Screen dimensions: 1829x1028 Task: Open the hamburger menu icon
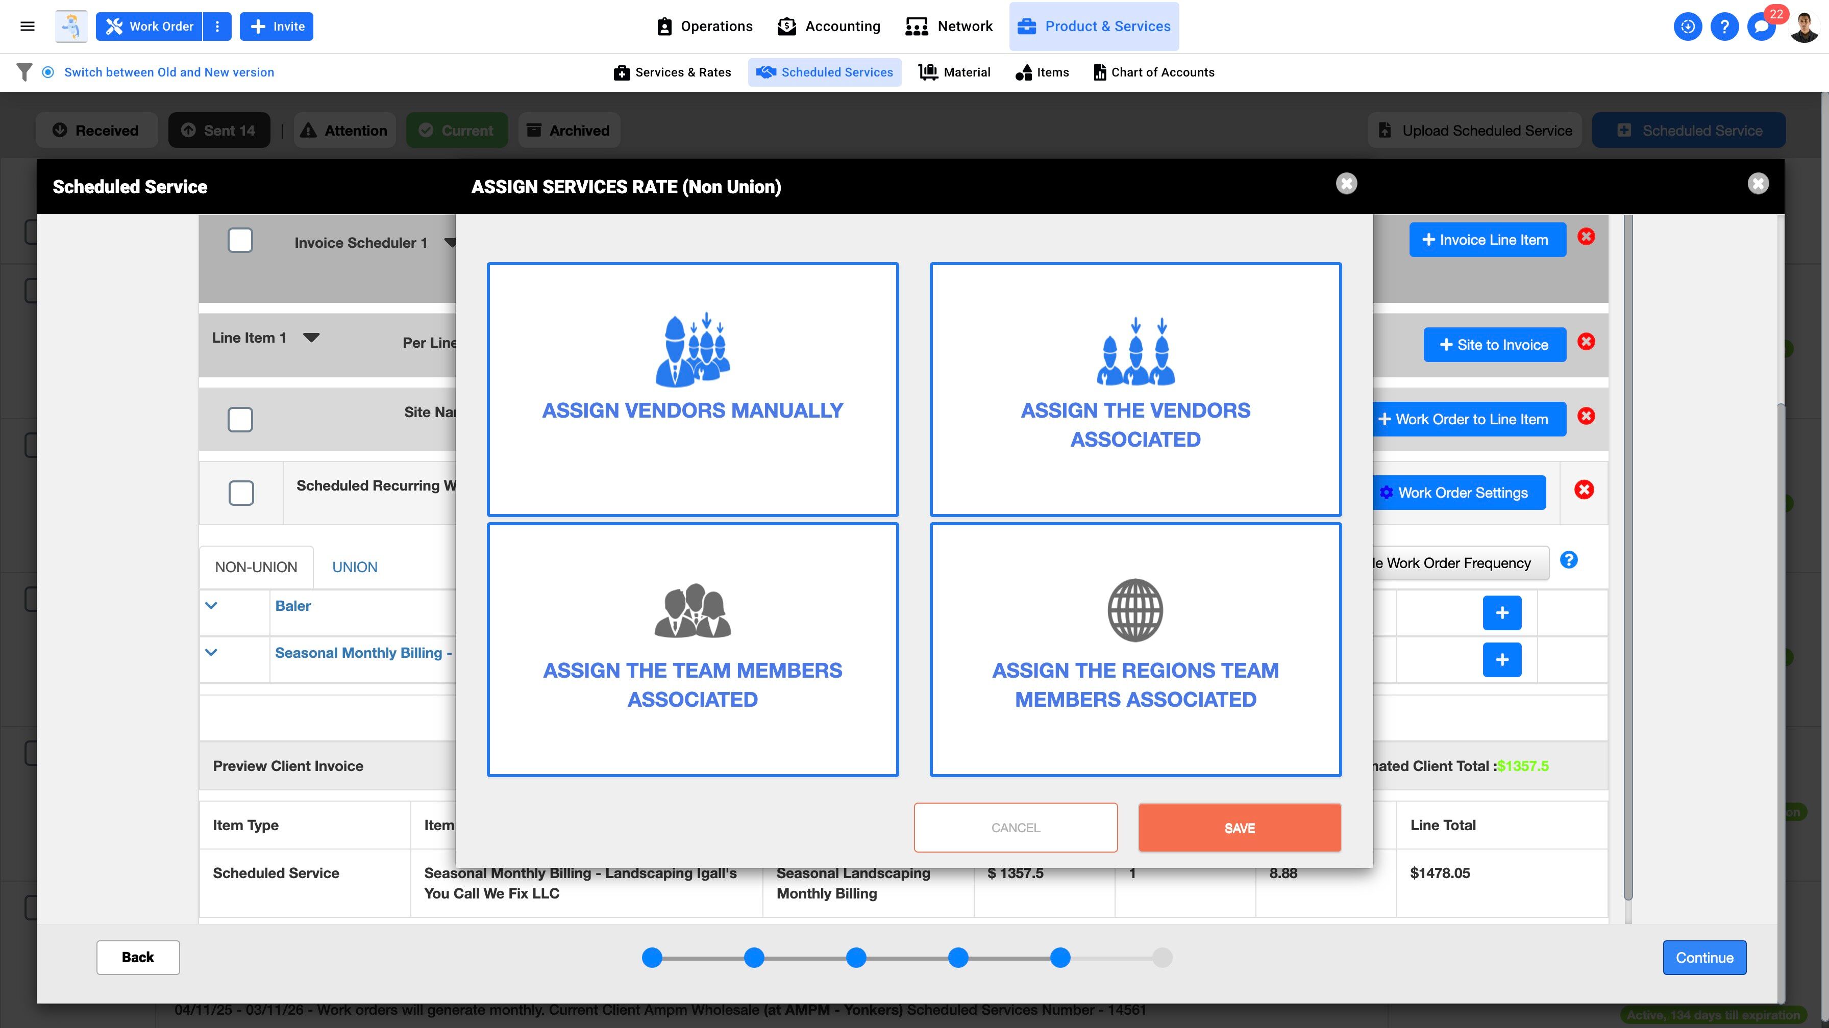pos(28,26)
